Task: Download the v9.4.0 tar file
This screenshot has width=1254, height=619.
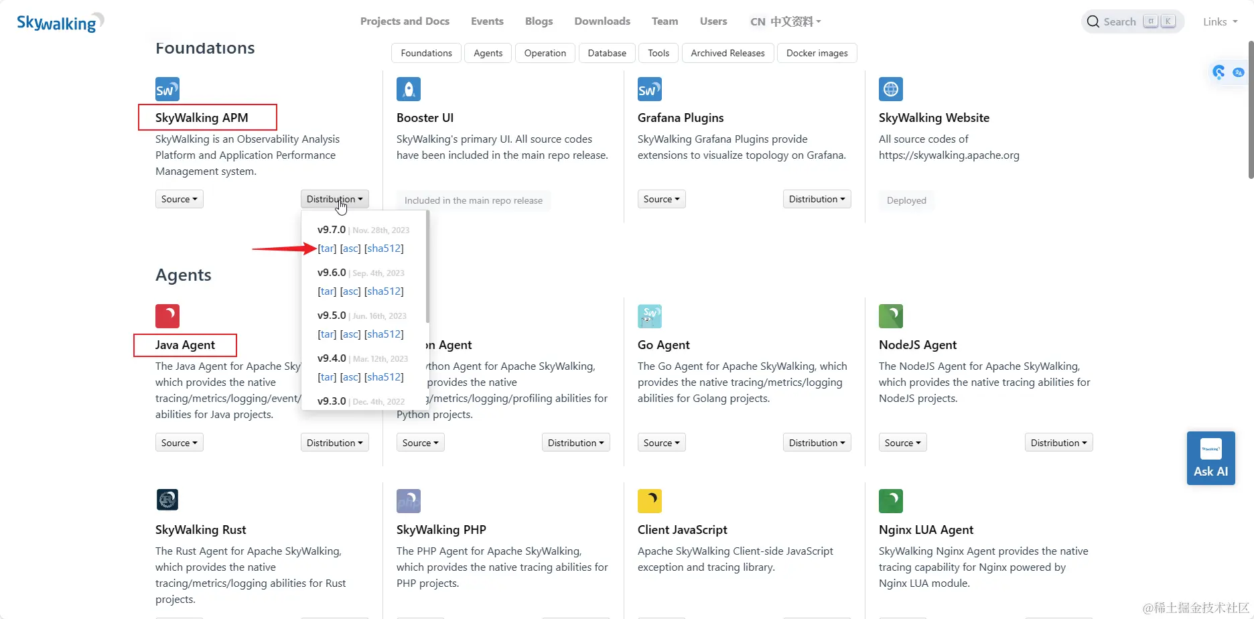Action: click(x=327, y=377)
